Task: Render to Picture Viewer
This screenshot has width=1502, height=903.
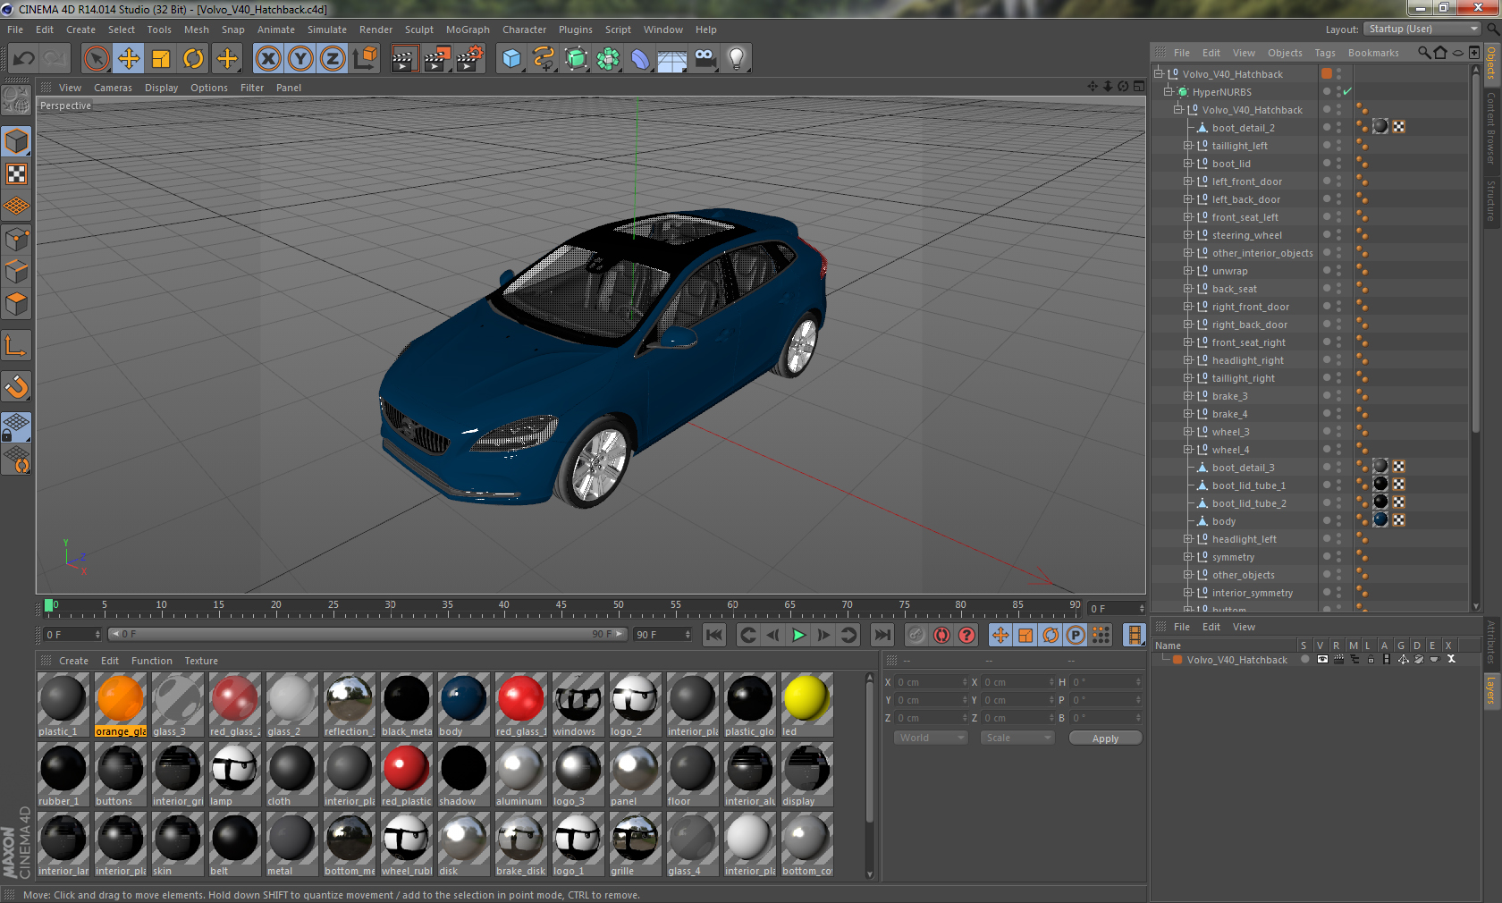Action: (x=437, y=59)
